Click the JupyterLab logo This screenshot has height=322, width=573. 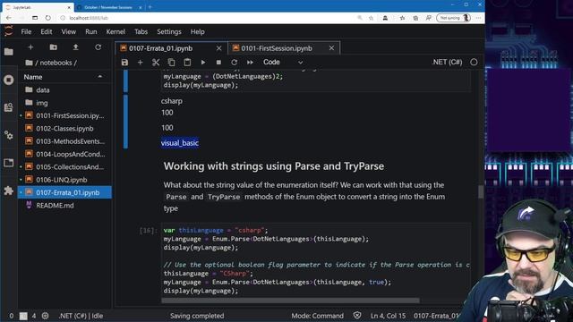pyautogui.click(x=8, y=31)
